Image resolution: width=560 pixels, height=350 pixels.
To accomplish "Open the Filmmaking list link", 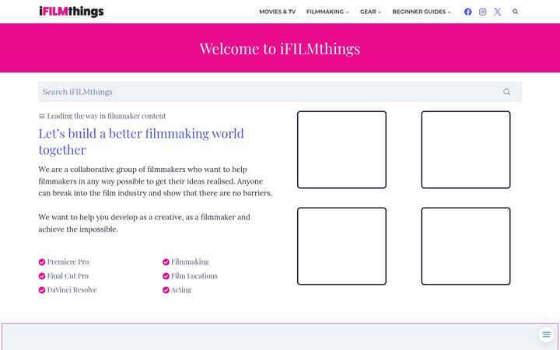I will click(x=190, y=262).
